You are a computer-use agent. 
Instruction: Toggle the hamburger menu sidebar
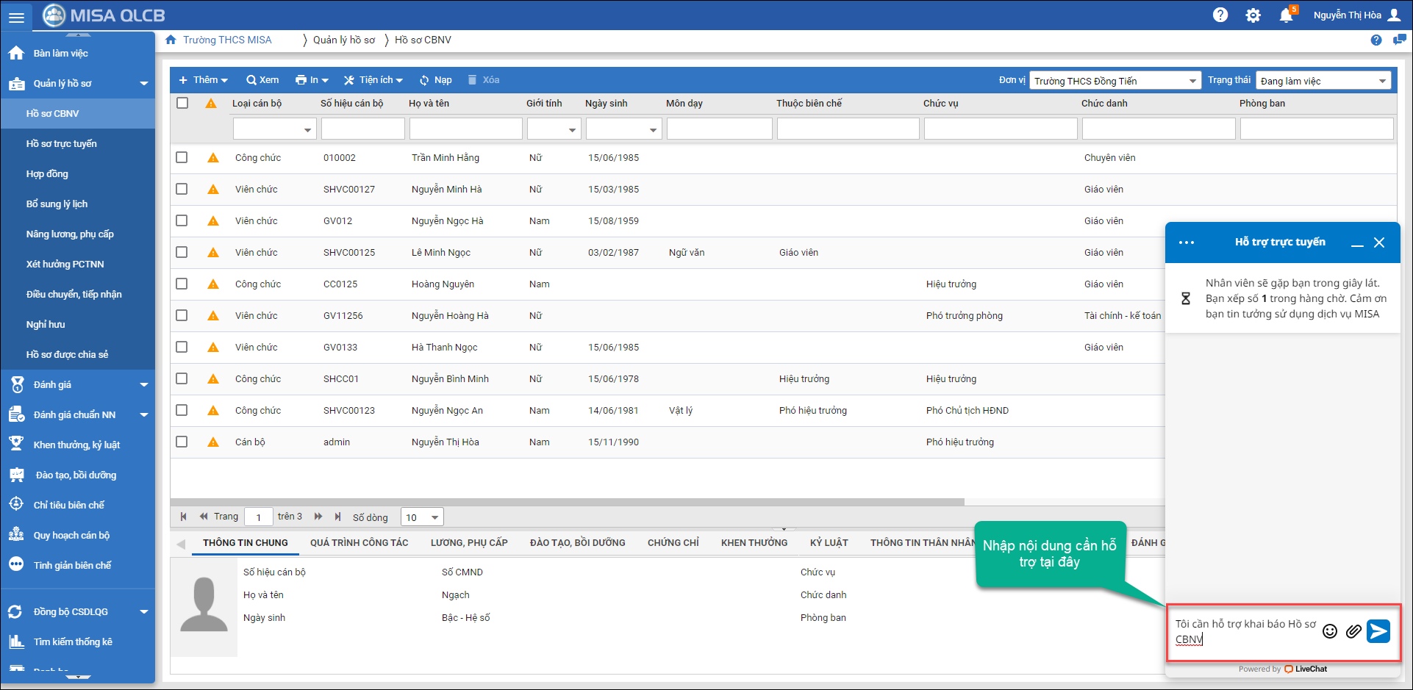coord(16,17)
